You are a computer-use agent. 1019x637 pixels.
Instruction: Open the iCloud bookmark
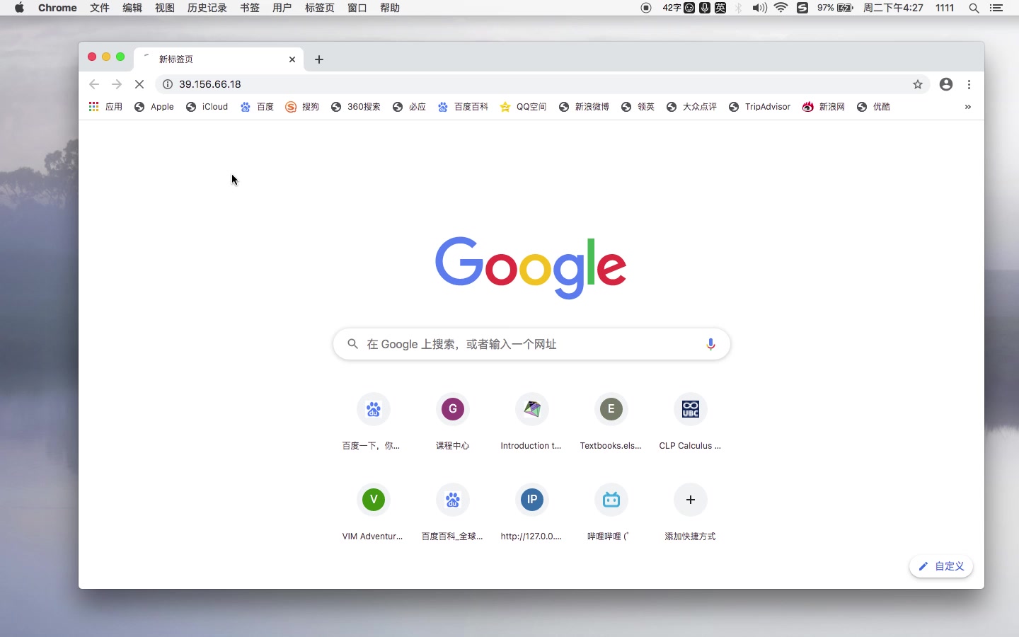click(x=207, y=107)
